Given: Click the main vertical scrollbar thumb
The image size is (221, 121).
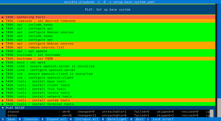Looking at the screenshot, I should pyautogui.click(x=219, y=108).
